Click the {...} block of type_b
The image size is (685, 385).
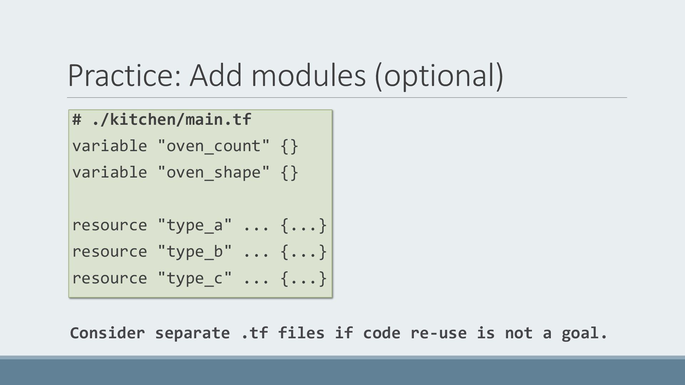coord(304,252)
